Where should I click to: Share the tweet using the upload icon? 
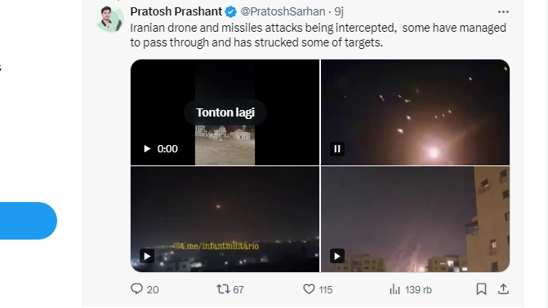503,289
